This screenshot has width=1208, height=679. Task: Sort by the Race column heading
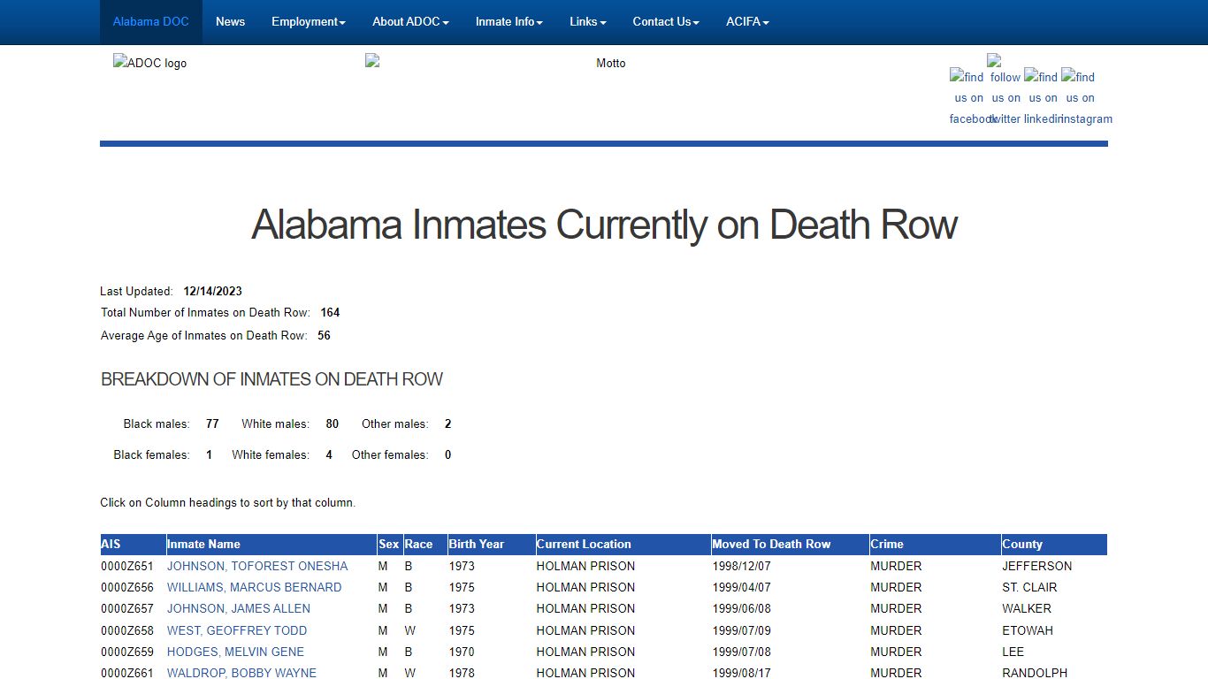[x=418, y=545]
